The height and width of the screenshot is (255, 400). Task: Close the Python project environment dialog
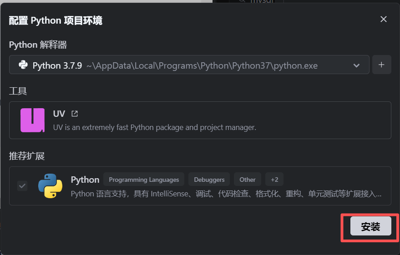pyautogui.click(x=384, y=19)
